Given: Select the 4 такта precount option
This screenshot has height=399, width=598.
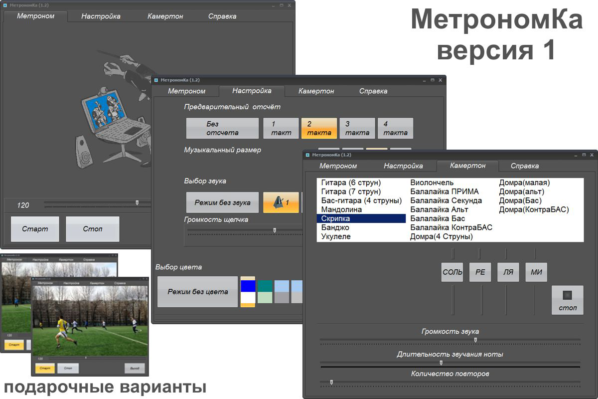Looking at the screenshot, I should click(x=395, y=128).
